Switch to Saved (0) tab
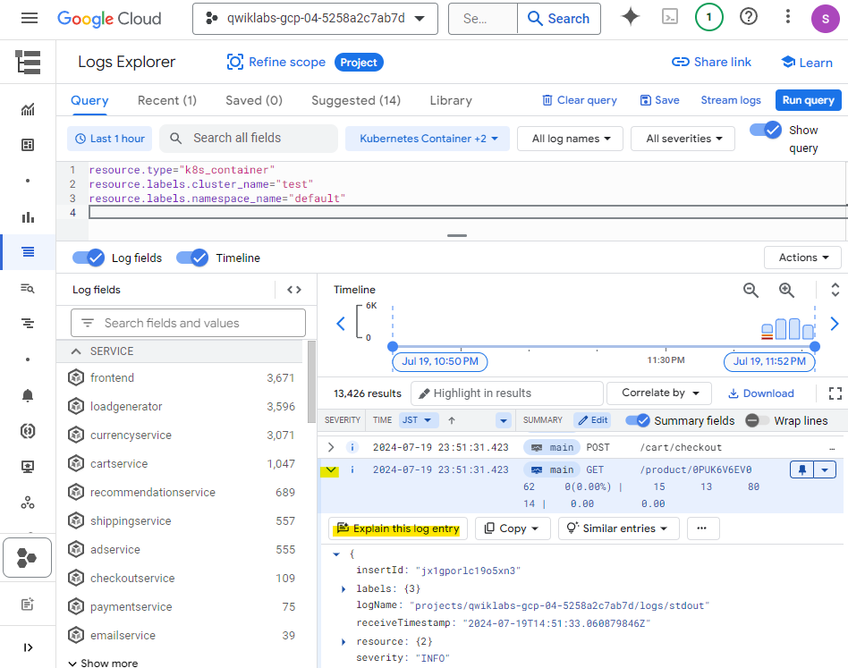 [254, 100]
